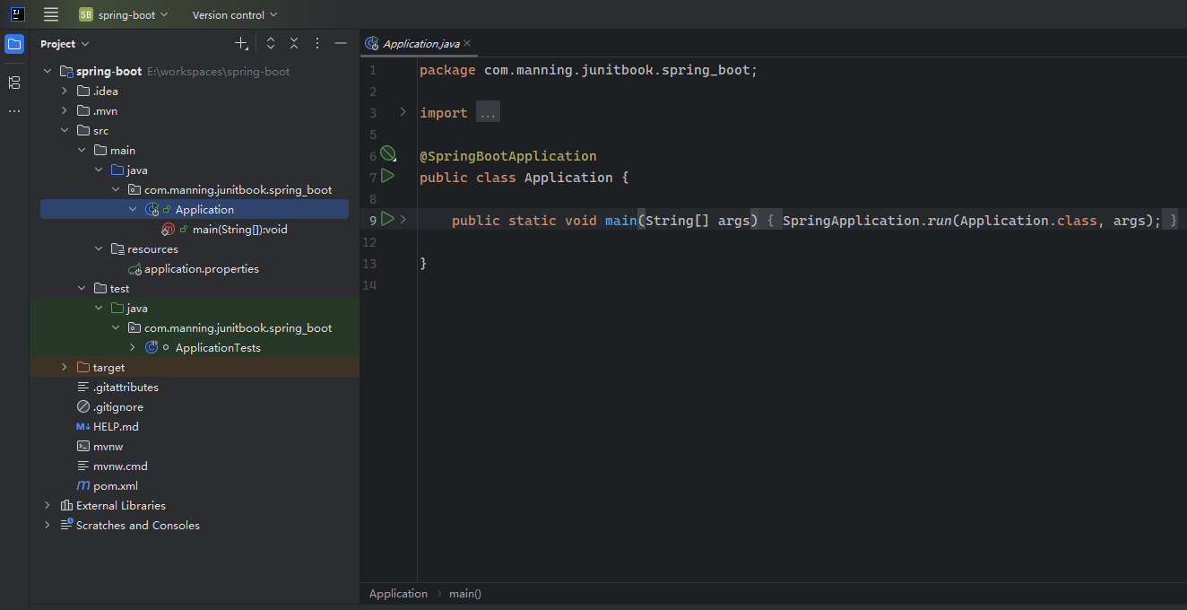Collapse the spring-boot root folder
The width and height of the screenshot is (1187, 610).
coord(48,71)
